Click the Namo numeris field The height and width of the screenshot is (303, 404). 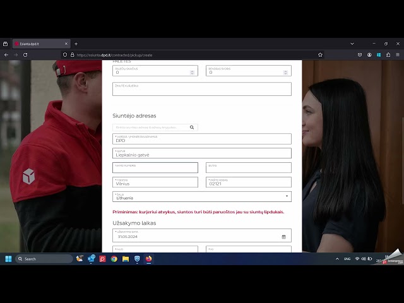(x=155, y=168)
